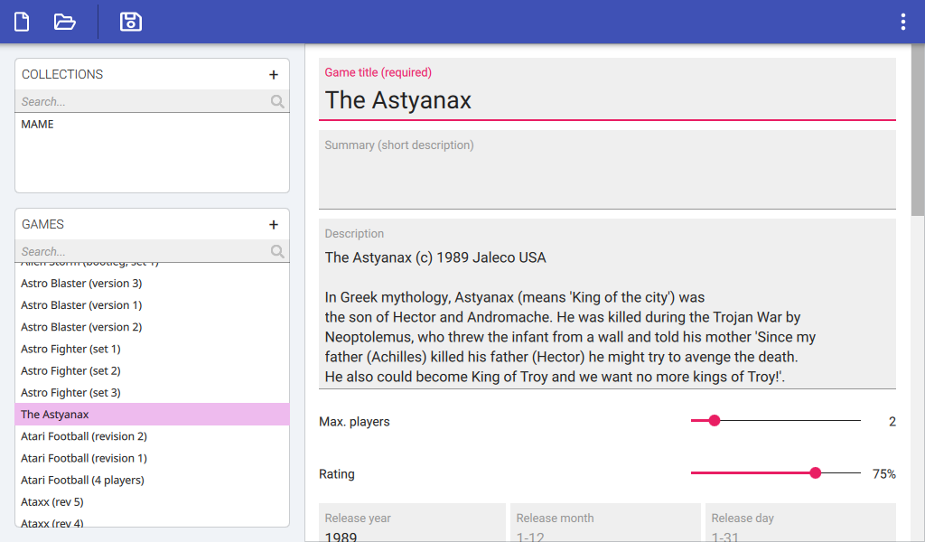925x542 pixels.
Task: Edit the Game title field
Action: click(607, 89)
